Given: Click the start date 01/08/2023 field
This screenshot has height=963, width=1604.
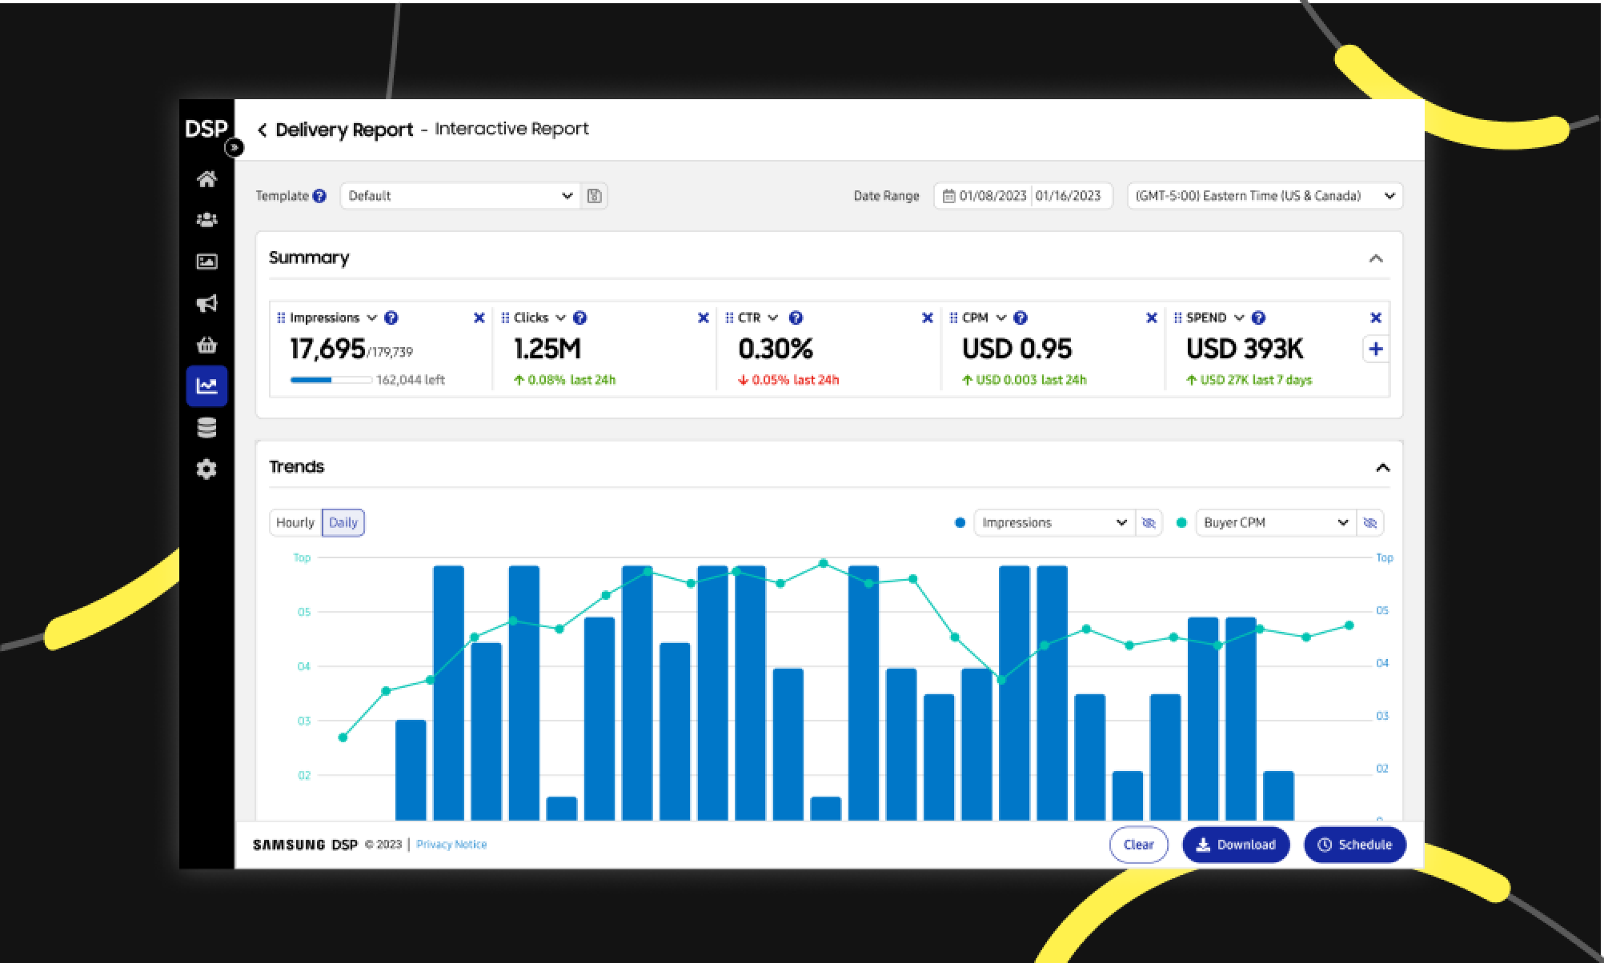Looking at the screenshot, I should pyautogui.click(x=991, y=196).
